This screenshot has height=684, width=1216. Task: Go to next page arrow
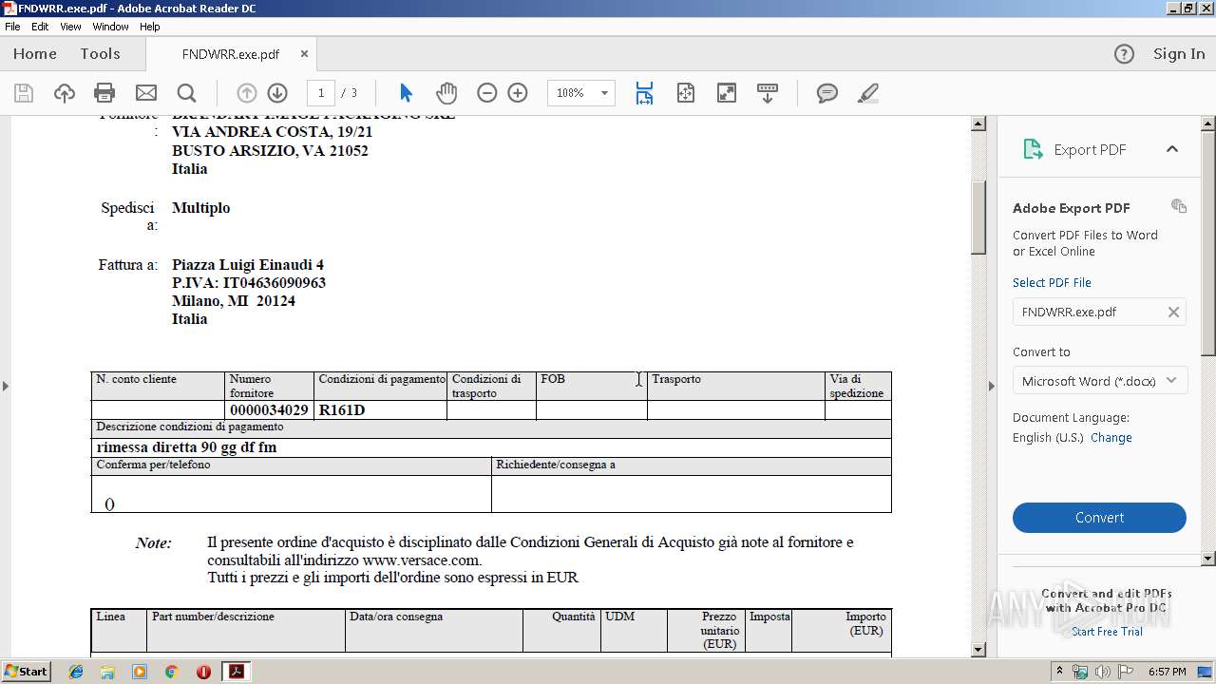277,93
